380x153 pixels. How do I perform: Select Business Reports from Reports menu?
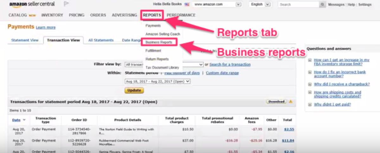(x=159, y=42)
